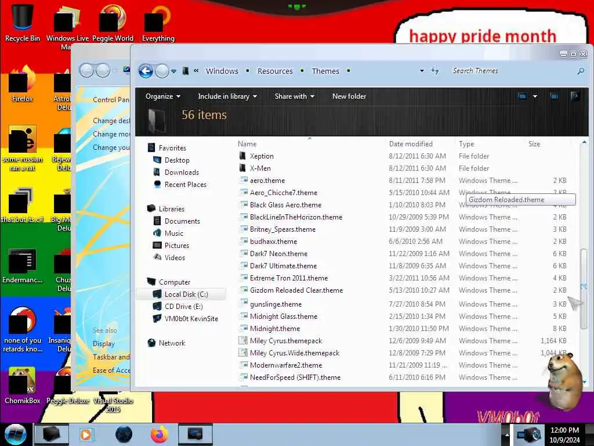Click the Resources breadcrumb in the address bar
This screenshot has height=446, width=594.
click(275, 71)
